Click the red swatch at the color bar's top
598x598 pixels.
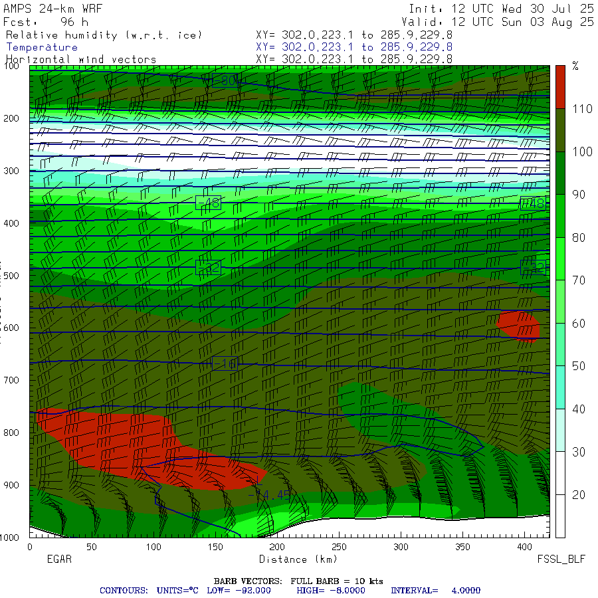tap(560, 87)
